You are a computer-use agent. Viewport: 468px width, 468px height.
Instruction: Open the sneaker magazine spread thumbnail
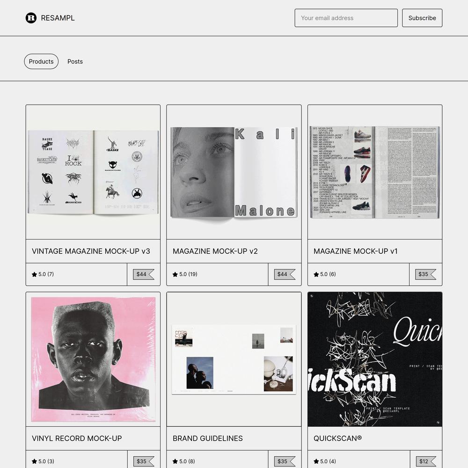[x=375, y=172]
